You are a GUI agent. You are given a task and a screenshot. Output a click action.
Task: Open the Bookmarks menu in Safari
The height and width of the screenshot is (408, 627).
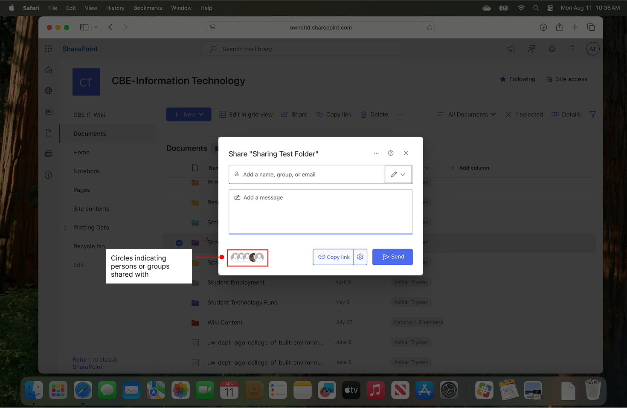(148, 8)
